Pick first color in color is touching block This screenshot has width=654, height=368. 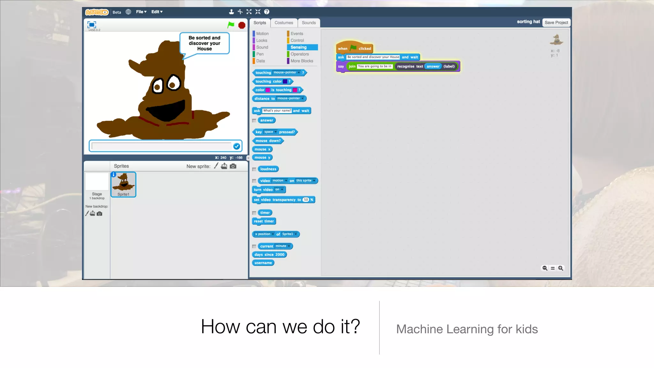(x=268, y=90)
